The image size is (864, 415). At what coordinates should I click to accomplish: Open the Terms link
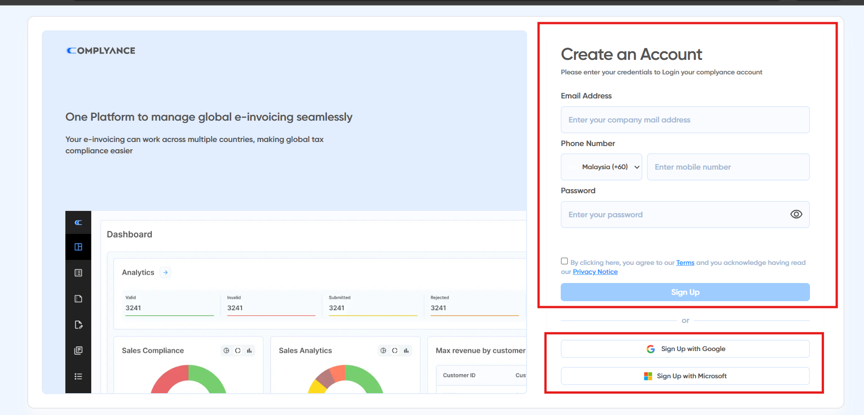click(x=685, y=263)
